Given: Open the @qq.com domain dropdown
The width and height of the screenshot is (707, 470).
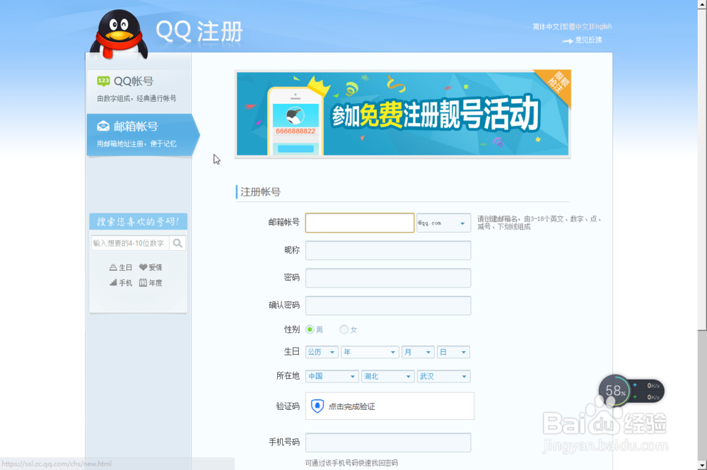Looking at the screenshot, I should click(444, 223).
